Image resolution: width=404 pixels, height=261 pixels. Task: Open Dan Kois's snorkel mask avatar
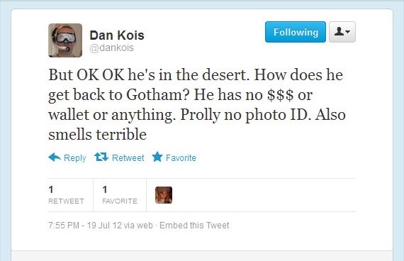[x=65, y=40]
